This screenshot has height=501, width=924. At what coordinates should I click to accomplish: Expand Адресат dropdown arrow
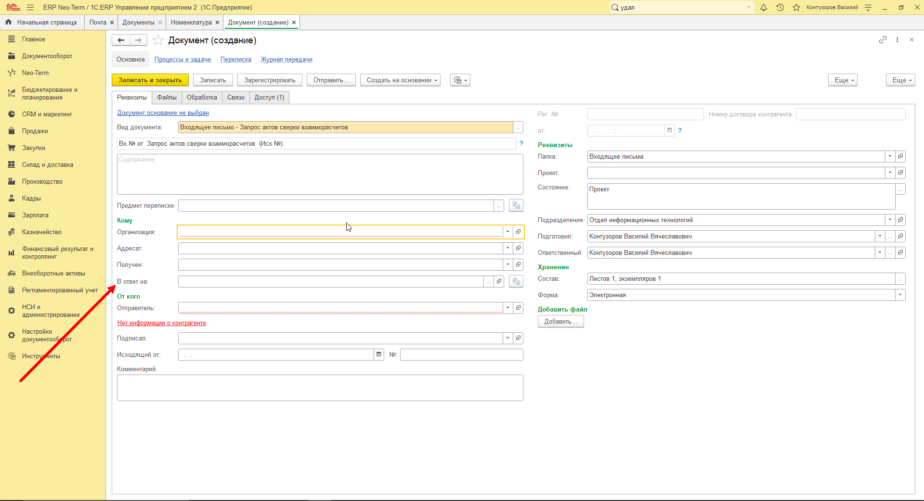tap(508, 248)
